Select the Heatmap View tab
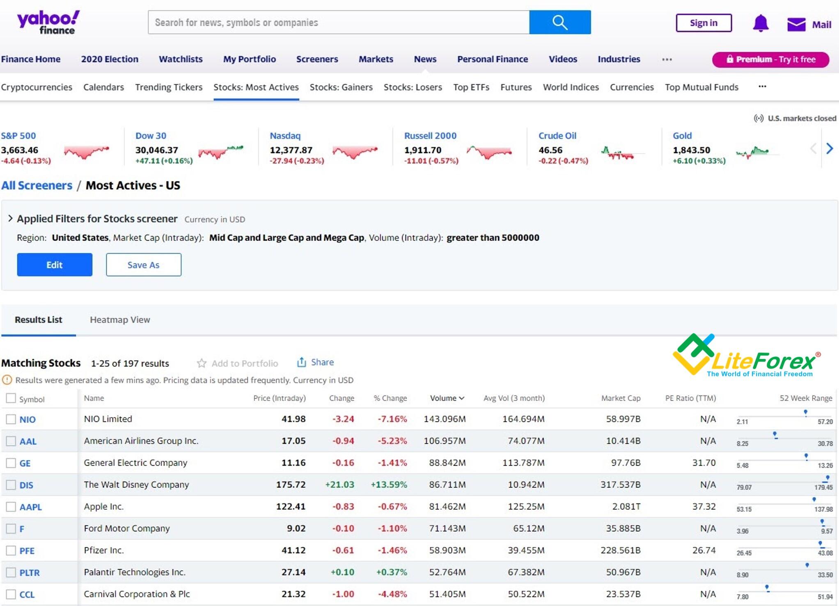This screenshot has width=839, height=606. pyautogui.click(x=119, y=319)
